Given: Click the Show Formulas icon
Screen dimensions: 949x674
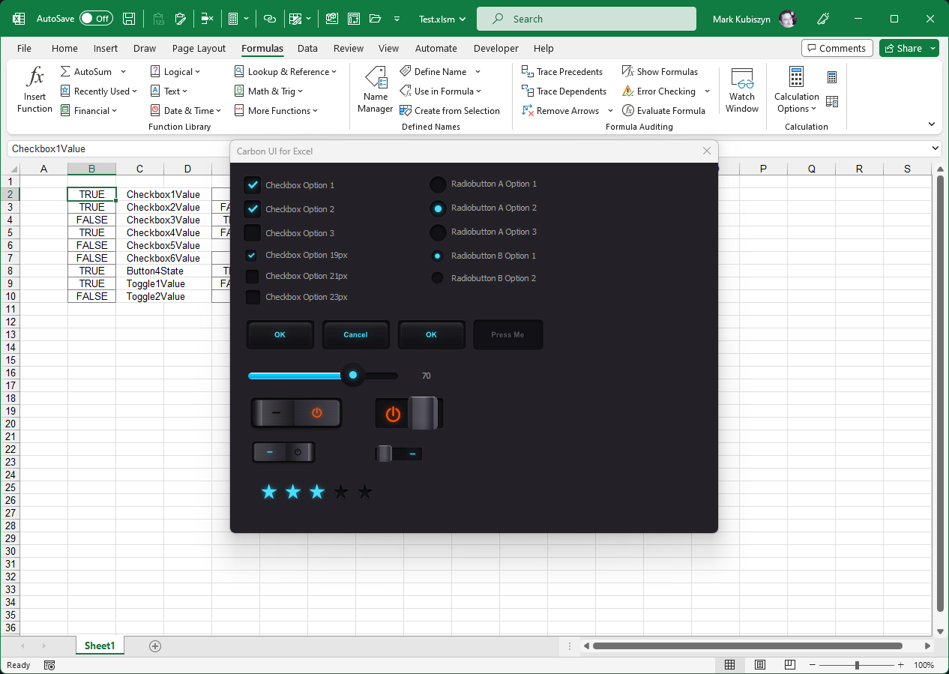Looking at the screenshot, I should pyautogui.click(x=628, y=72).
